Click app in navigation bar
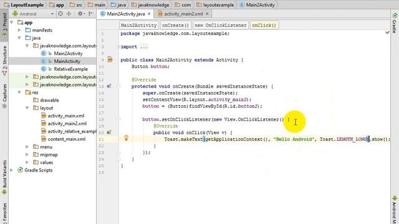Viewport: 399px width, 224px height. click(57, 5)
